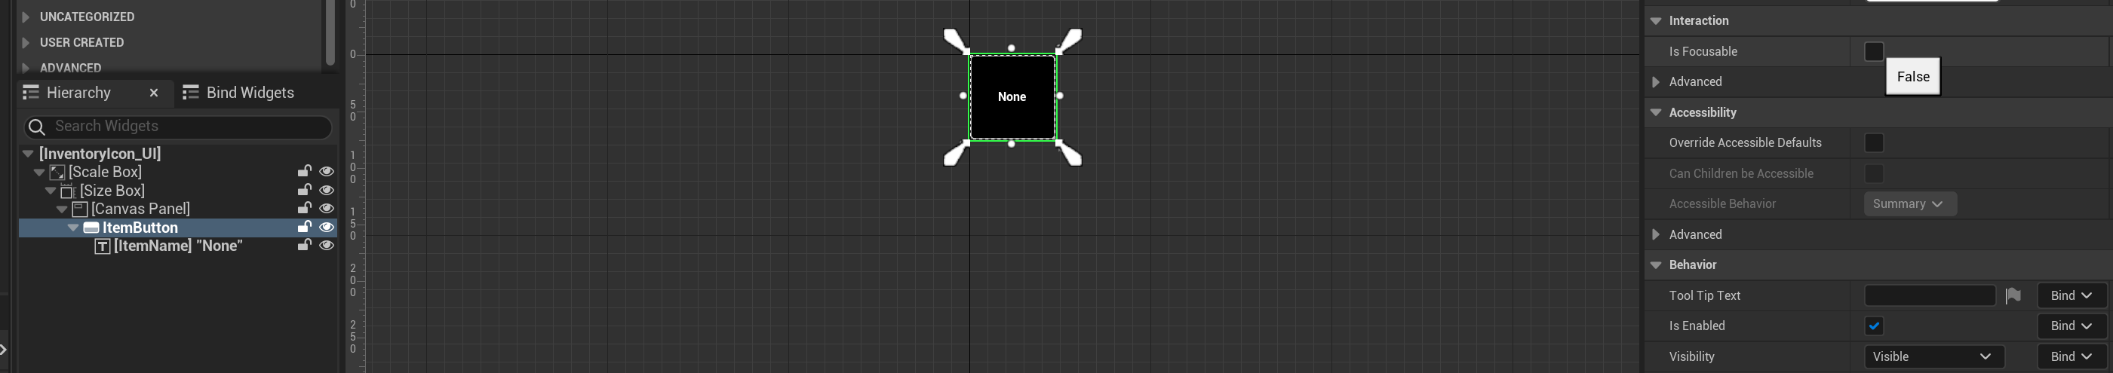This screenshot has width=2113, height=373.
Task: Click bottom-left anchor handle of selected widget
Action: click(x=956, y=152)
